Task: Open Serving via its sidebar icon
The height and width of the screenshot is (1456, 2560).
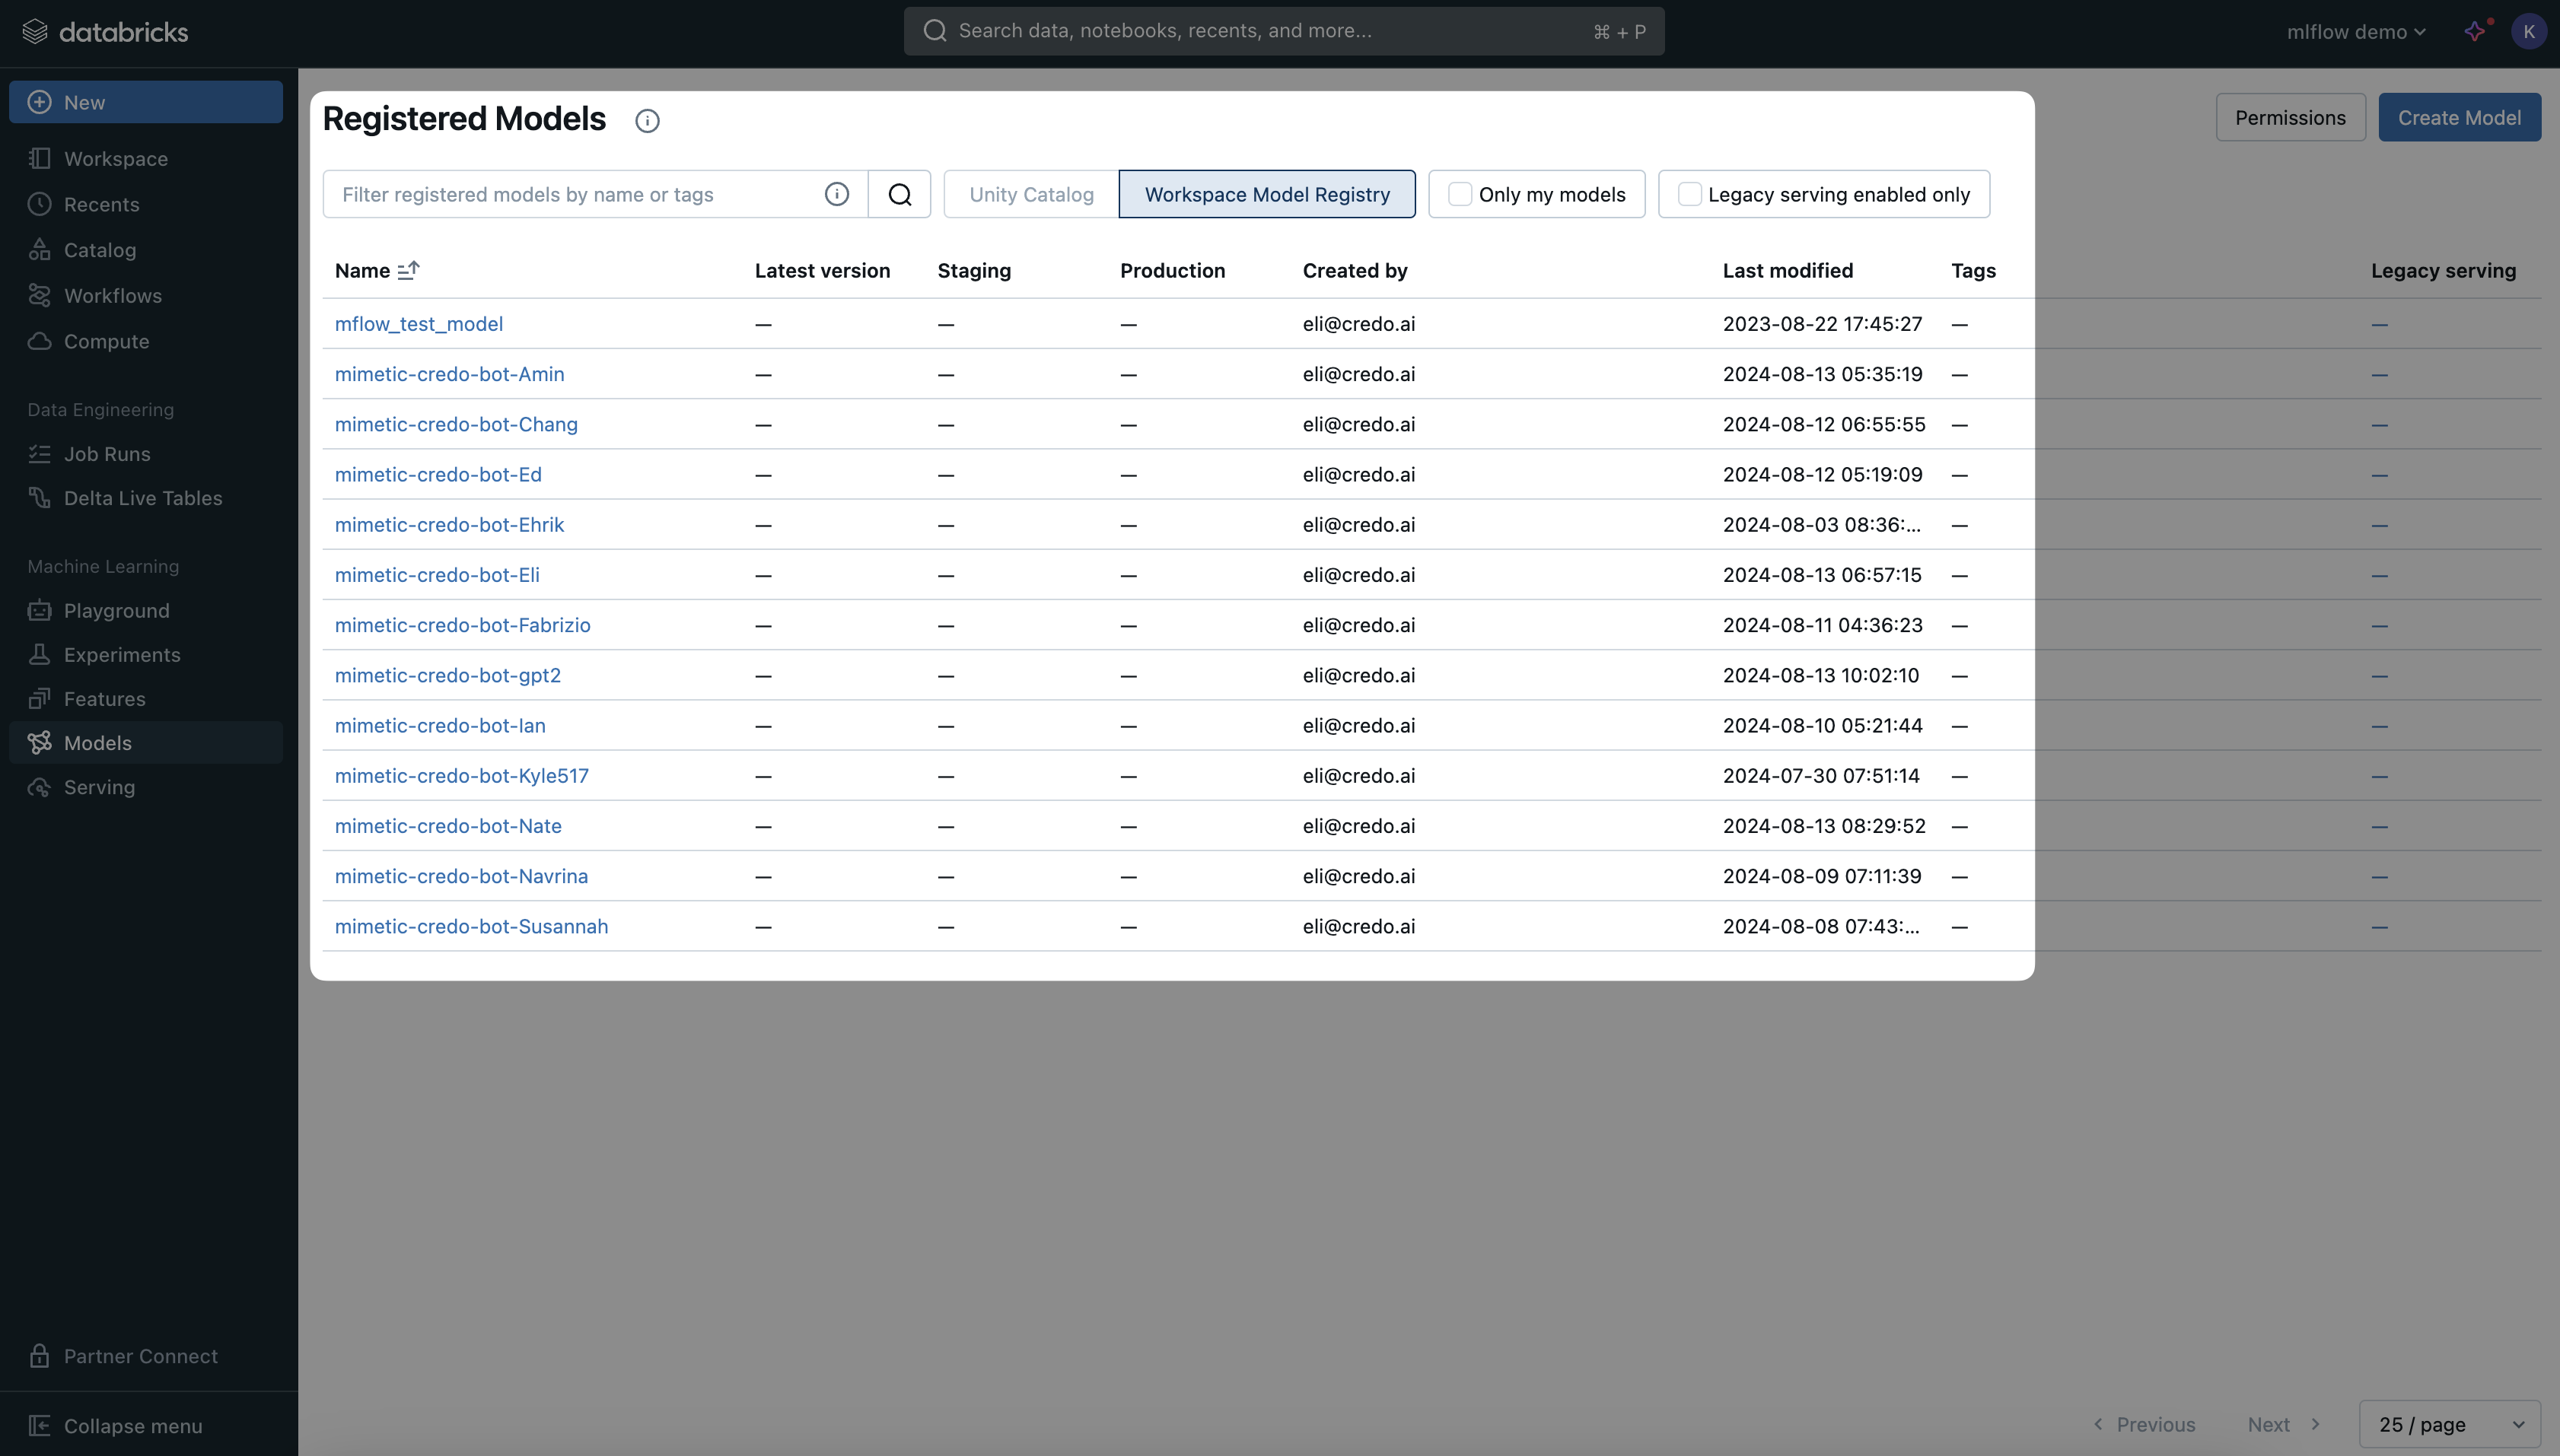Action: [x=40, y=787]
